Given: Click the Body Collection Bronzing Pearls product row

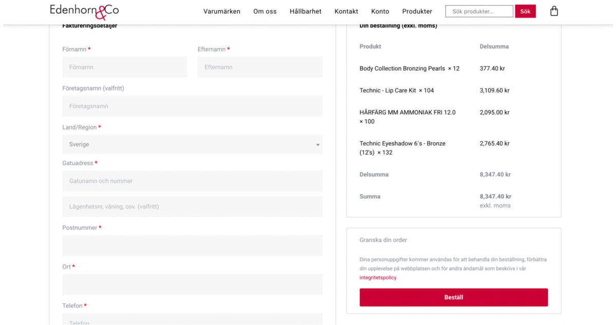Looking at the screenshot, I should point(410,69).
